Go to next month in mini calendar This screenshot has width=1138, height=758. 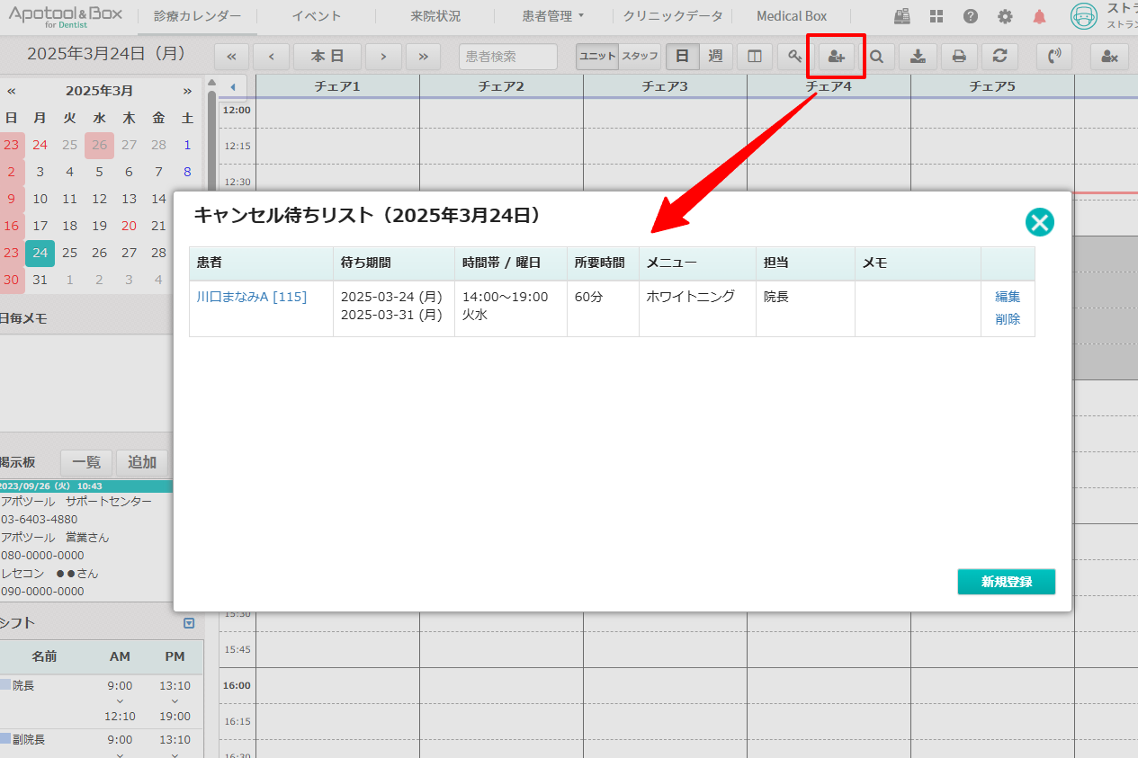[x=187, y=91]
